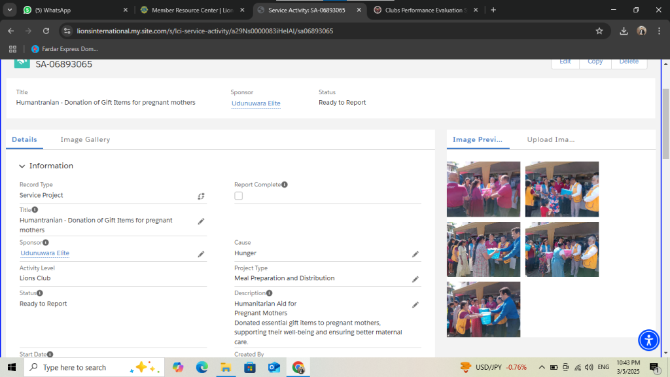The width and height of the screenshot is (670, 377).
Task: Tick the Report Complete checkbox
Action: tap(238, 196)
